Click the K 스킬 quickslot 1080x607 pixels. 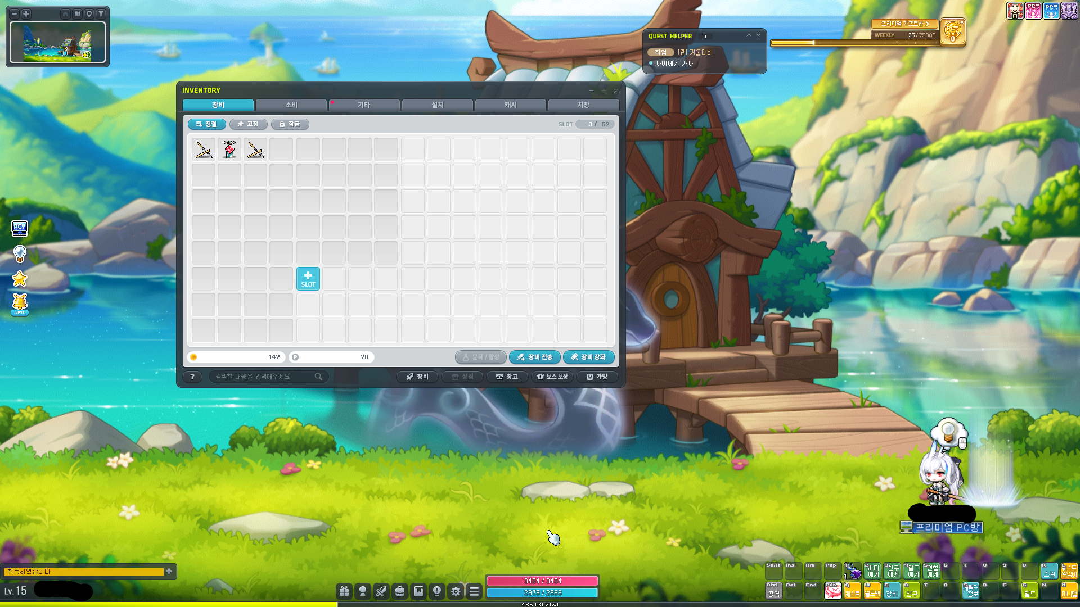1050,572
